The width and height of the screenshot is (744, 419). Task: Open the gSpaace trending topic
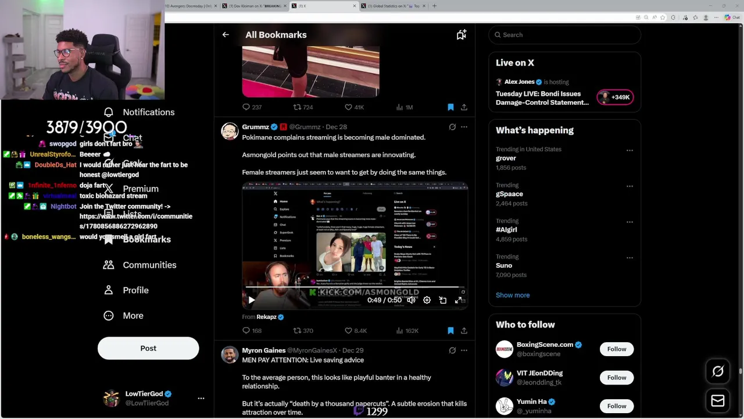509,194
